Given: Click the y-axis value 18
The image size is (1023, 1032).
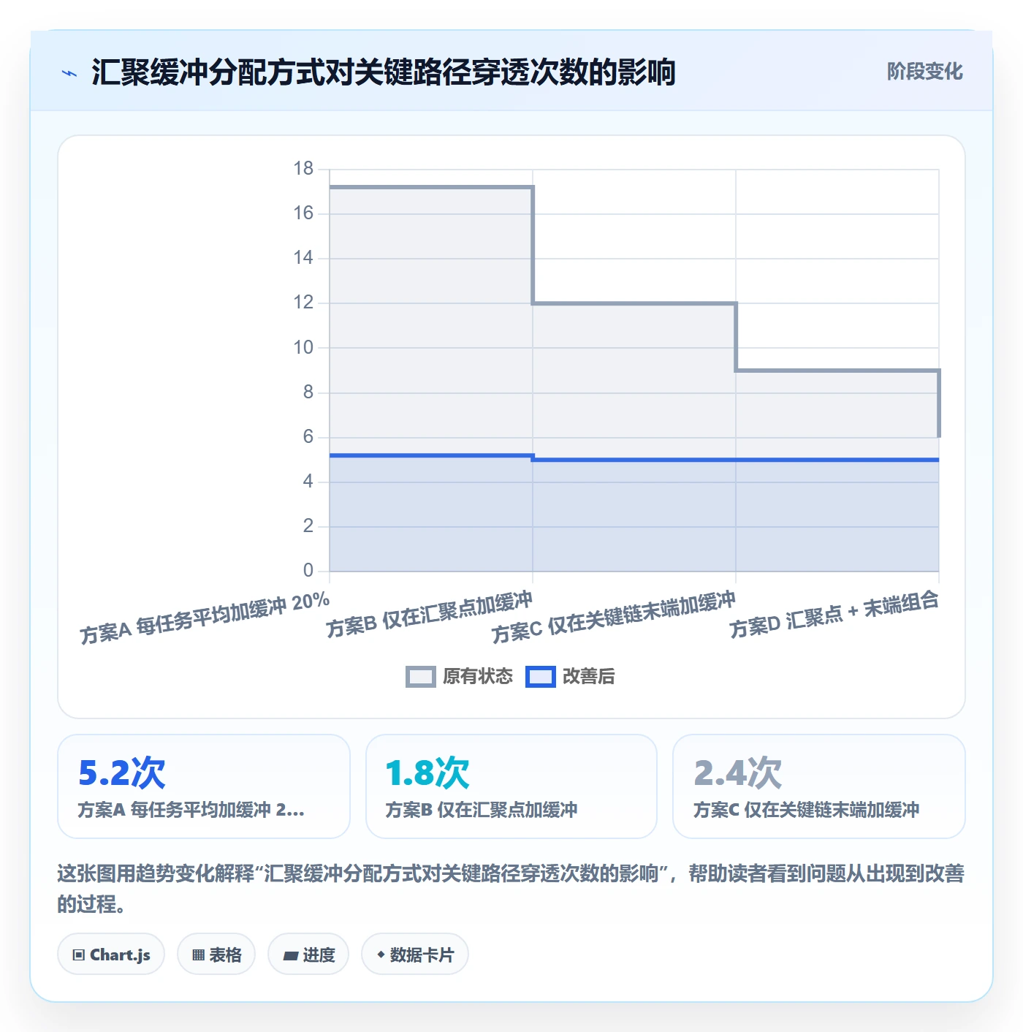Looking at the screenshot, I should 303,169.
